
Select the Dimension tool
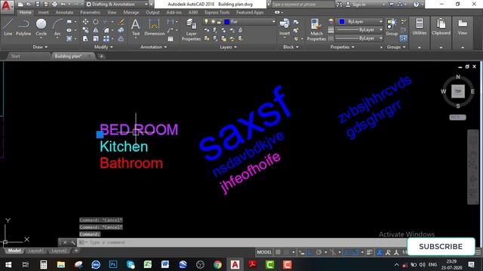(154, 27)
